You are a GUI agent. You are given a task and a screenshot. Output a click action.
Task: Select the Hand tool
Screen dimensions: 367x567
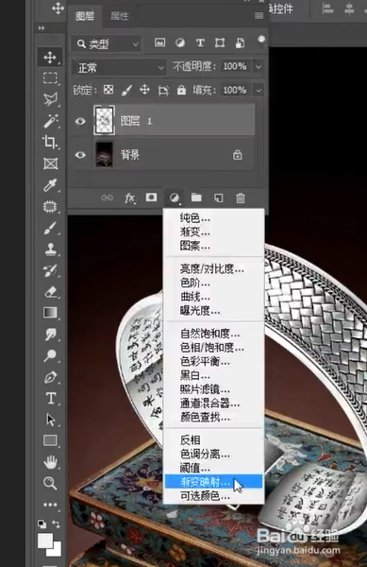pyautogui.click(x=50, y=462)
